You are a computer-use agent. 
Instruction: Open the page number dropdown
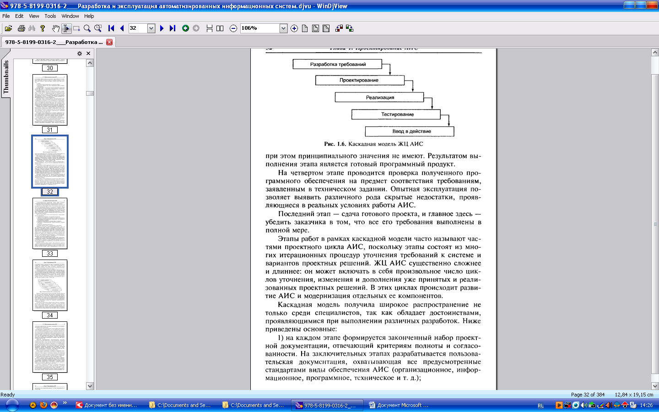[151, 28]
